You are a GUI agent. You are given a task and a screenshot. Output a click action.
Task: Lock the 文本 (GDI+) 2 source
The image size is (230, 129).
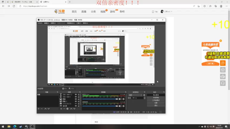[78, 95]
